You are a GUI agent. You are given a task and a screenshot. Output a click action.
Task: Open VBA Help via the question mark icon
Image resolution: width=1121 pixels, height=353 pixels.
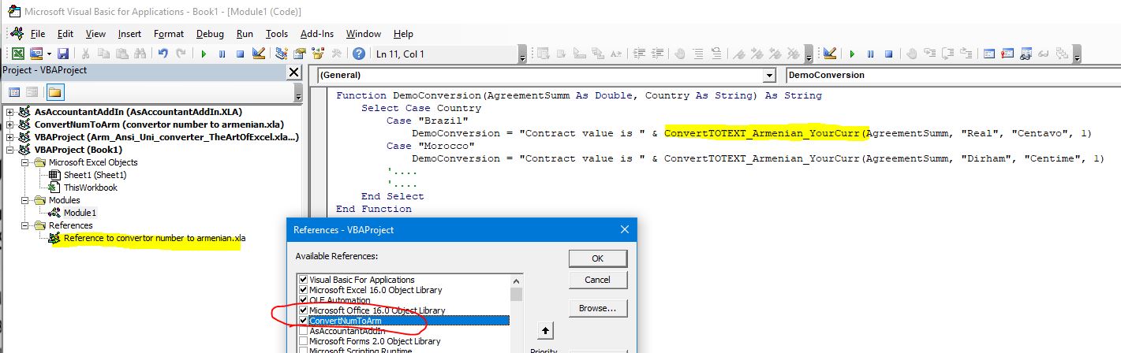point(359,54)
